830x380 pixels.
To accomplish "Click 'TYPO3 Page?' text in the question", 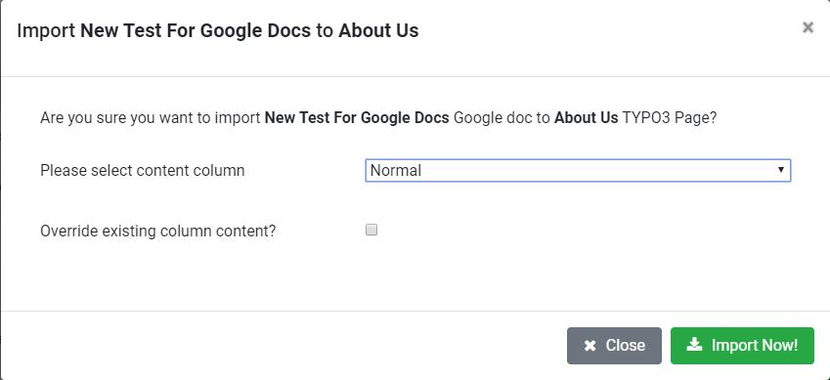I will pyautogui.click(x=670, y=117).
